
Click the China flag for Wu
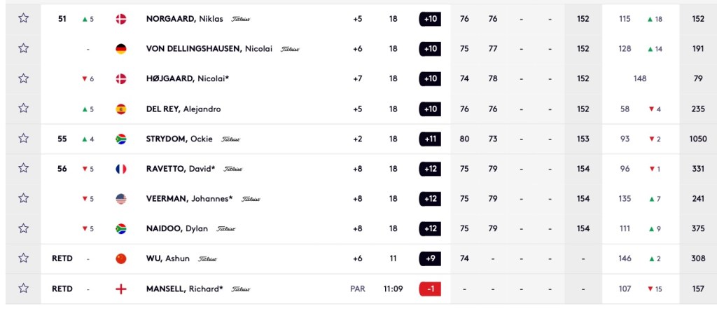120,258
